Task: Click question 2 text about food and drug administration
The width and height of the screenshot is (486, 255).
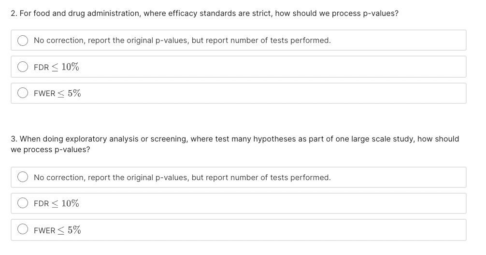Action: pos(204,14)
